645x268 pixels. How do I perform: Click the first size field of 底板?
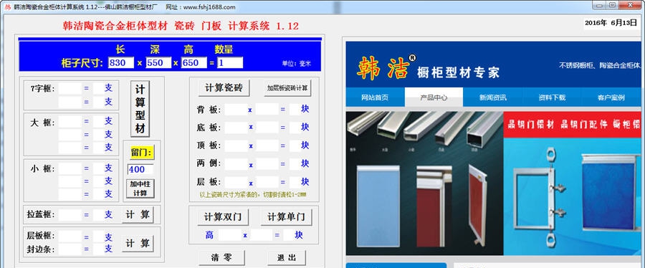[236, 128]
